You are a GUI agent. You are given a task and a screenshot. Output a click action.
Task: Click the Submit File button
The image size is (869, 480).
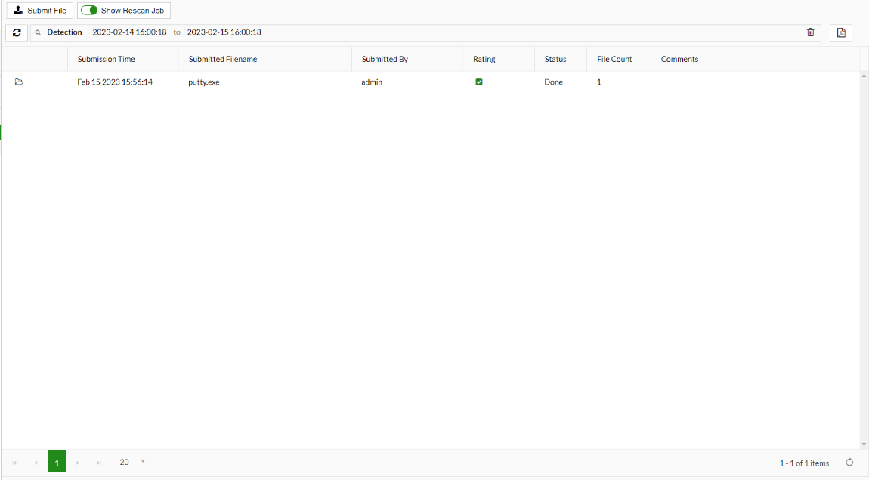(x=40, y=10)
